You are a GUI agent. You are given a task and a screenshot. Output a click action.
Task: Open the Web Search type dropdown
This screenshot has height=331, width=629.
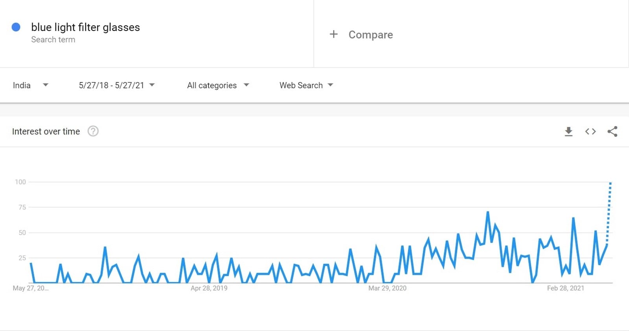point(306,85)
